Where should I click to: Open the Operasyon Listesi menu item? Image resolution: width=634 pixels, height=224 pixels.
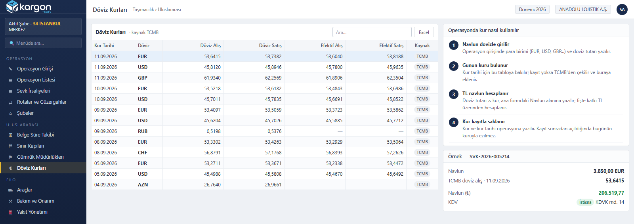pyautogui.click(x=43, y=80)
